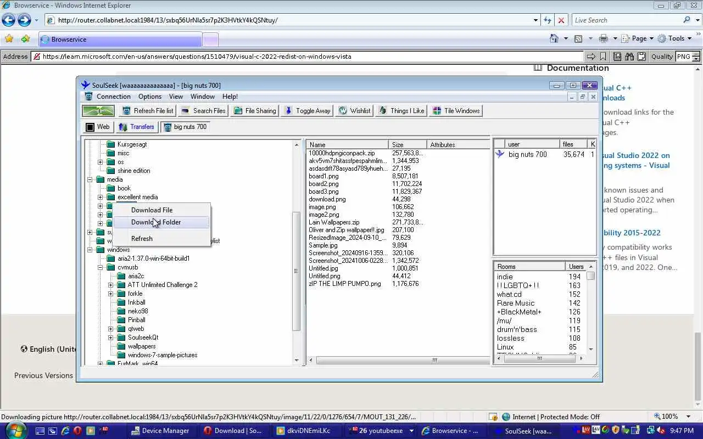Select the big nuts 700 tab
This screenshot has width=703, height=439.
(186, 127)
